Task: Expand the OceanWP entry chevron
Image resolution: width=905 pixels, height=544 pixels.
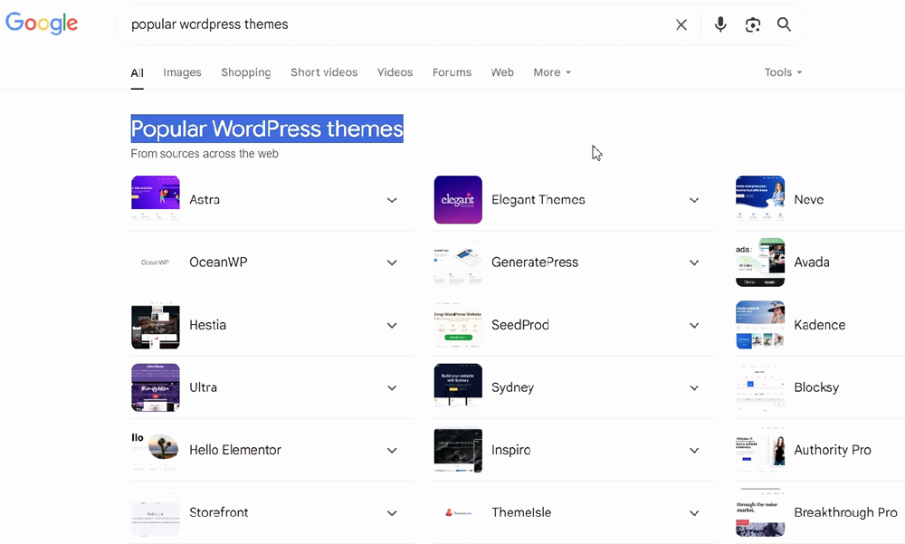Action: [x=392, y=262]
